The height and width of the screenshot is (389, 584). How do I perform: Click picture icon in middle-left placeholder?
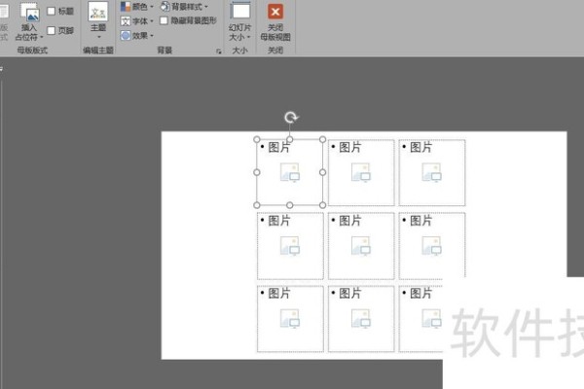(x=290, y=246)
